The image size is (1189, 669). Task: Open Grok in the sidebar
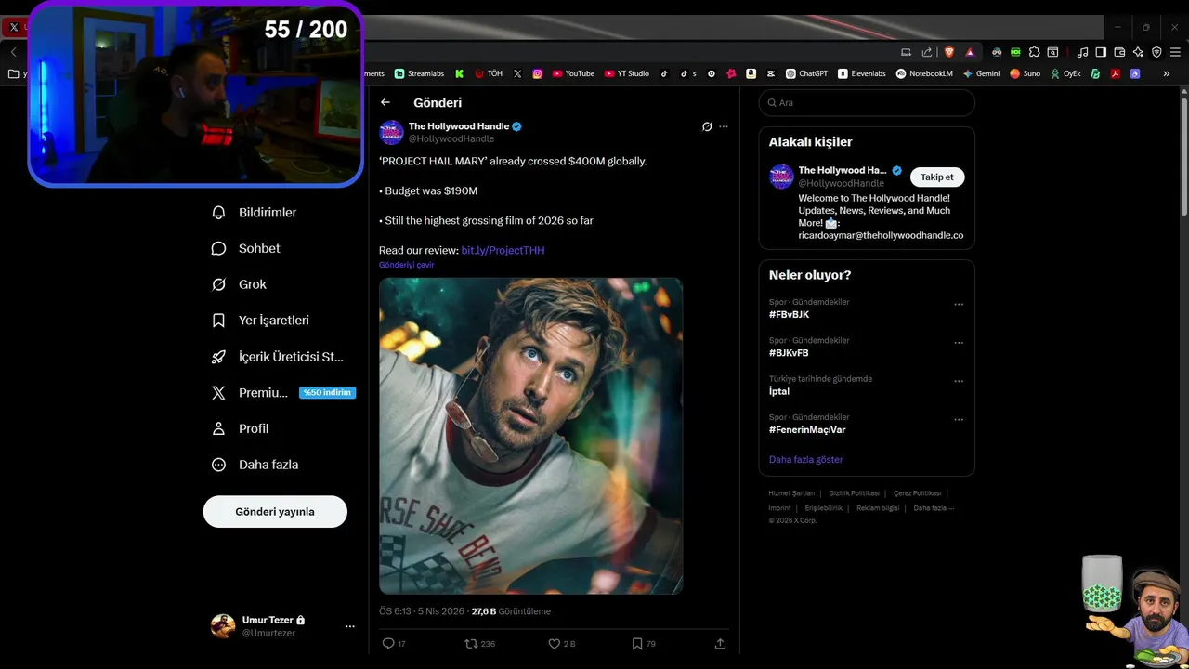click(x=240, y=284)
